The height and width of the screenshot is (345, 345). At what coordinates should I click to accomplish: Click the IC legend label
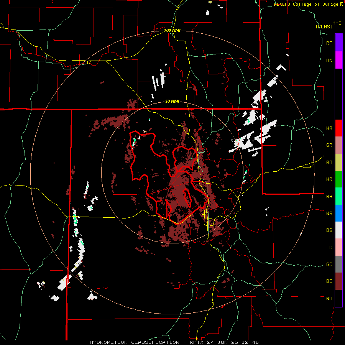click(x=329, y=248)
